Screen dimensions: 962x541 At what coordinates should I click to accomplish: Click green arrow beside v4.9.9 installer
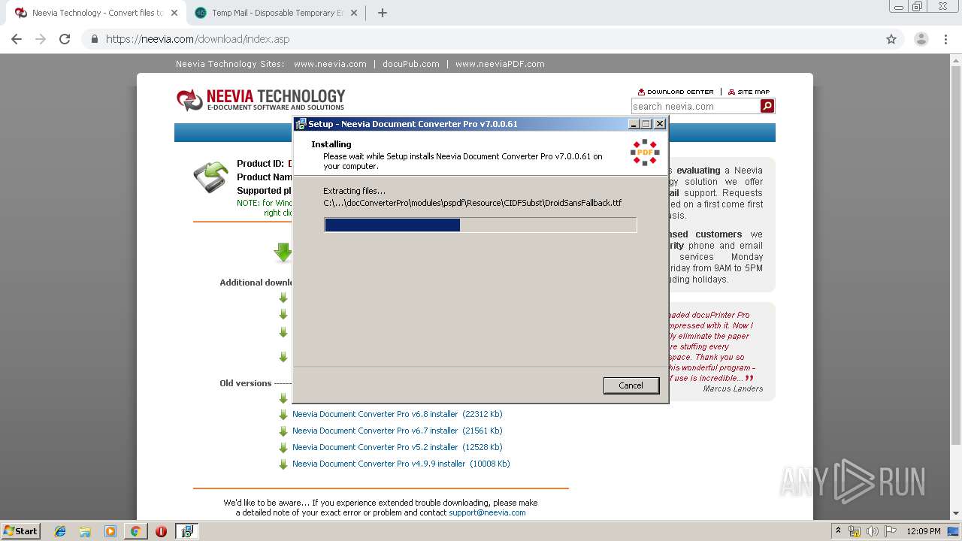[283, 464]
